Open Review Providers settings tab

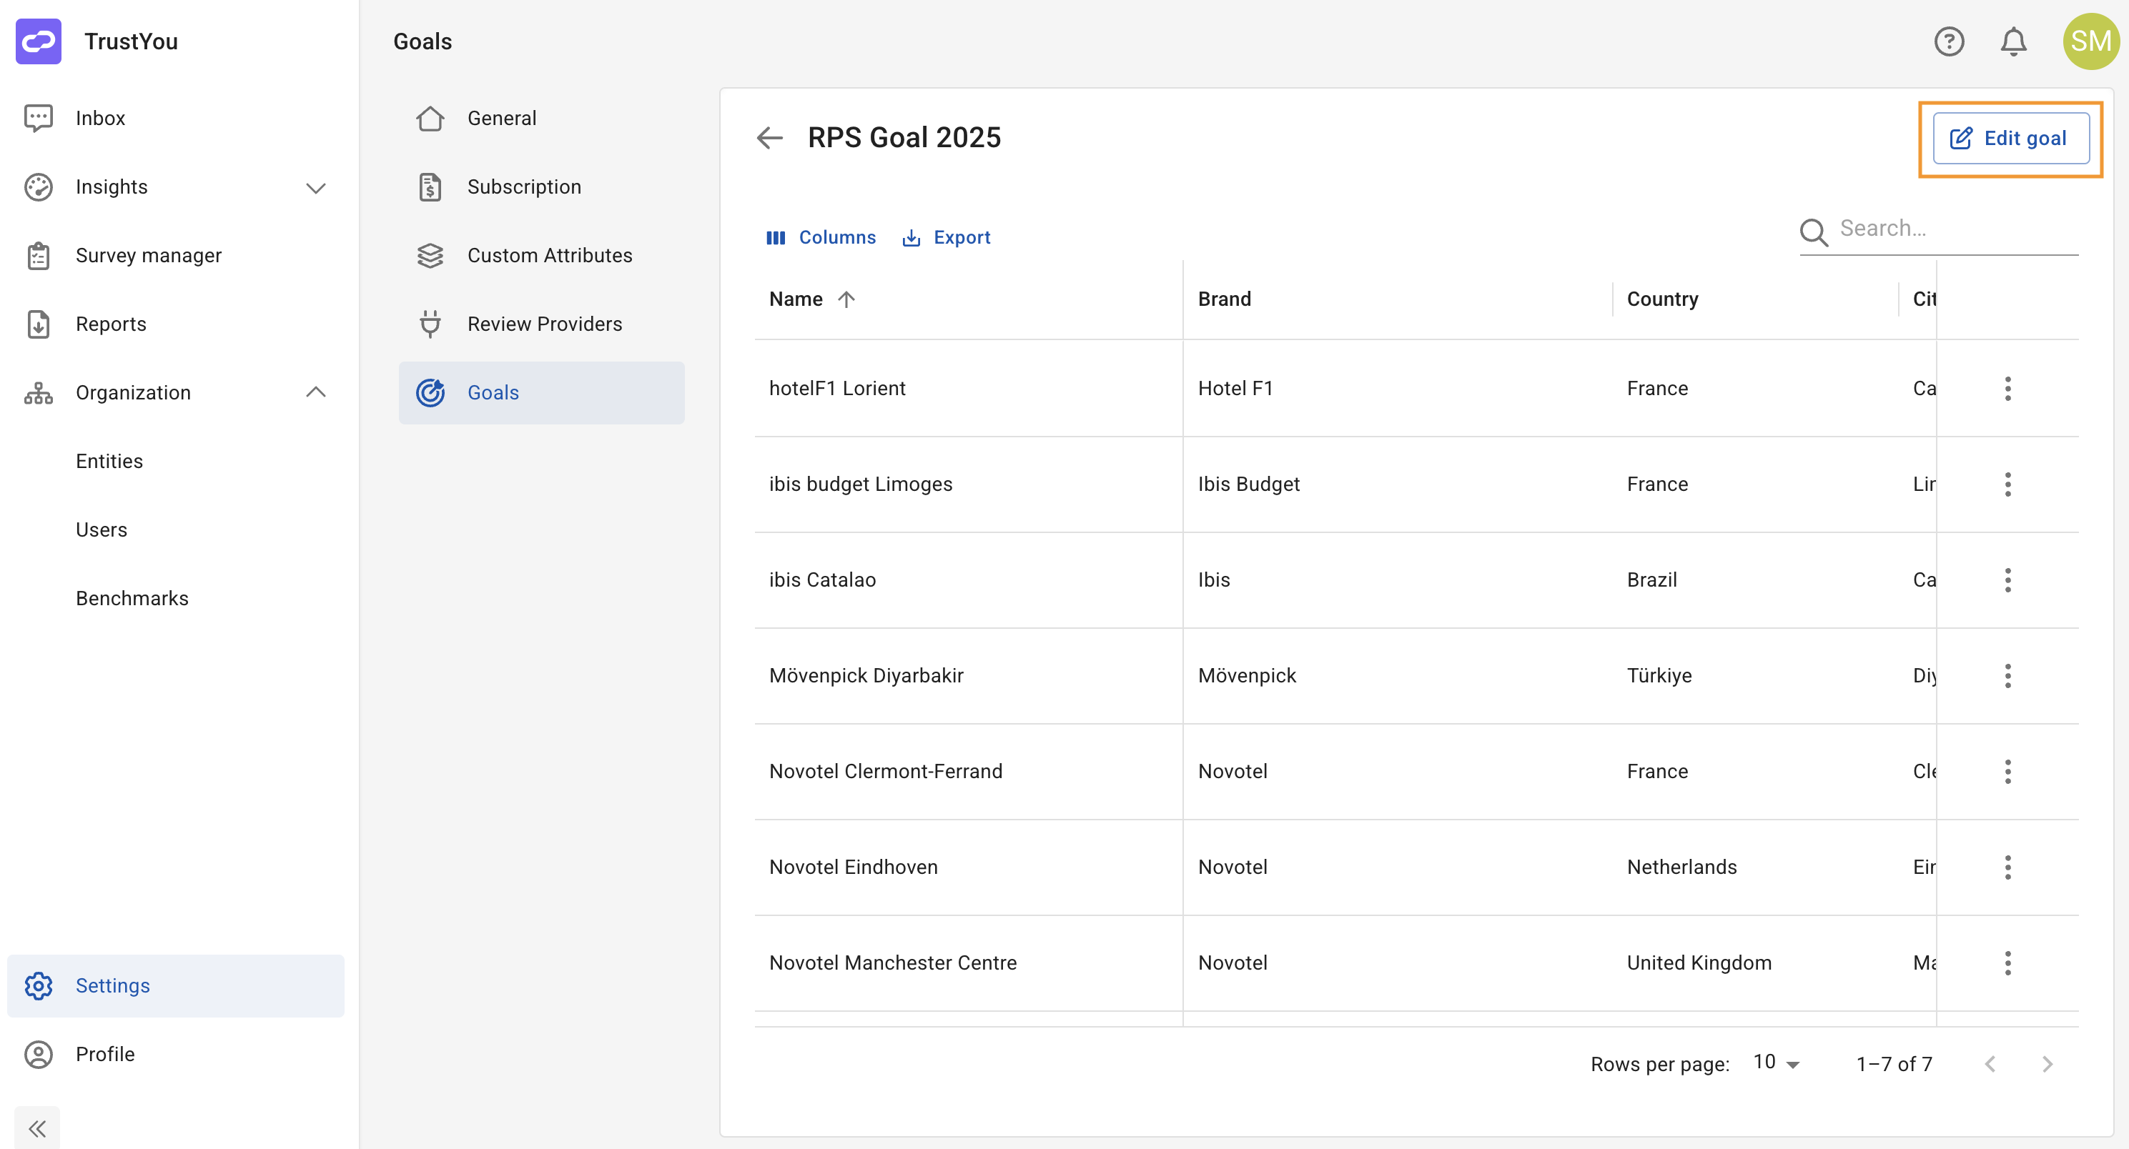pyautogui.click(x=544, y=324)
